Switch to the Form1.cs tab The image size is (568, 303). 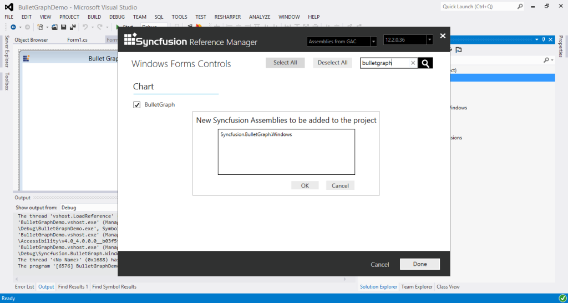pos(77,40)
